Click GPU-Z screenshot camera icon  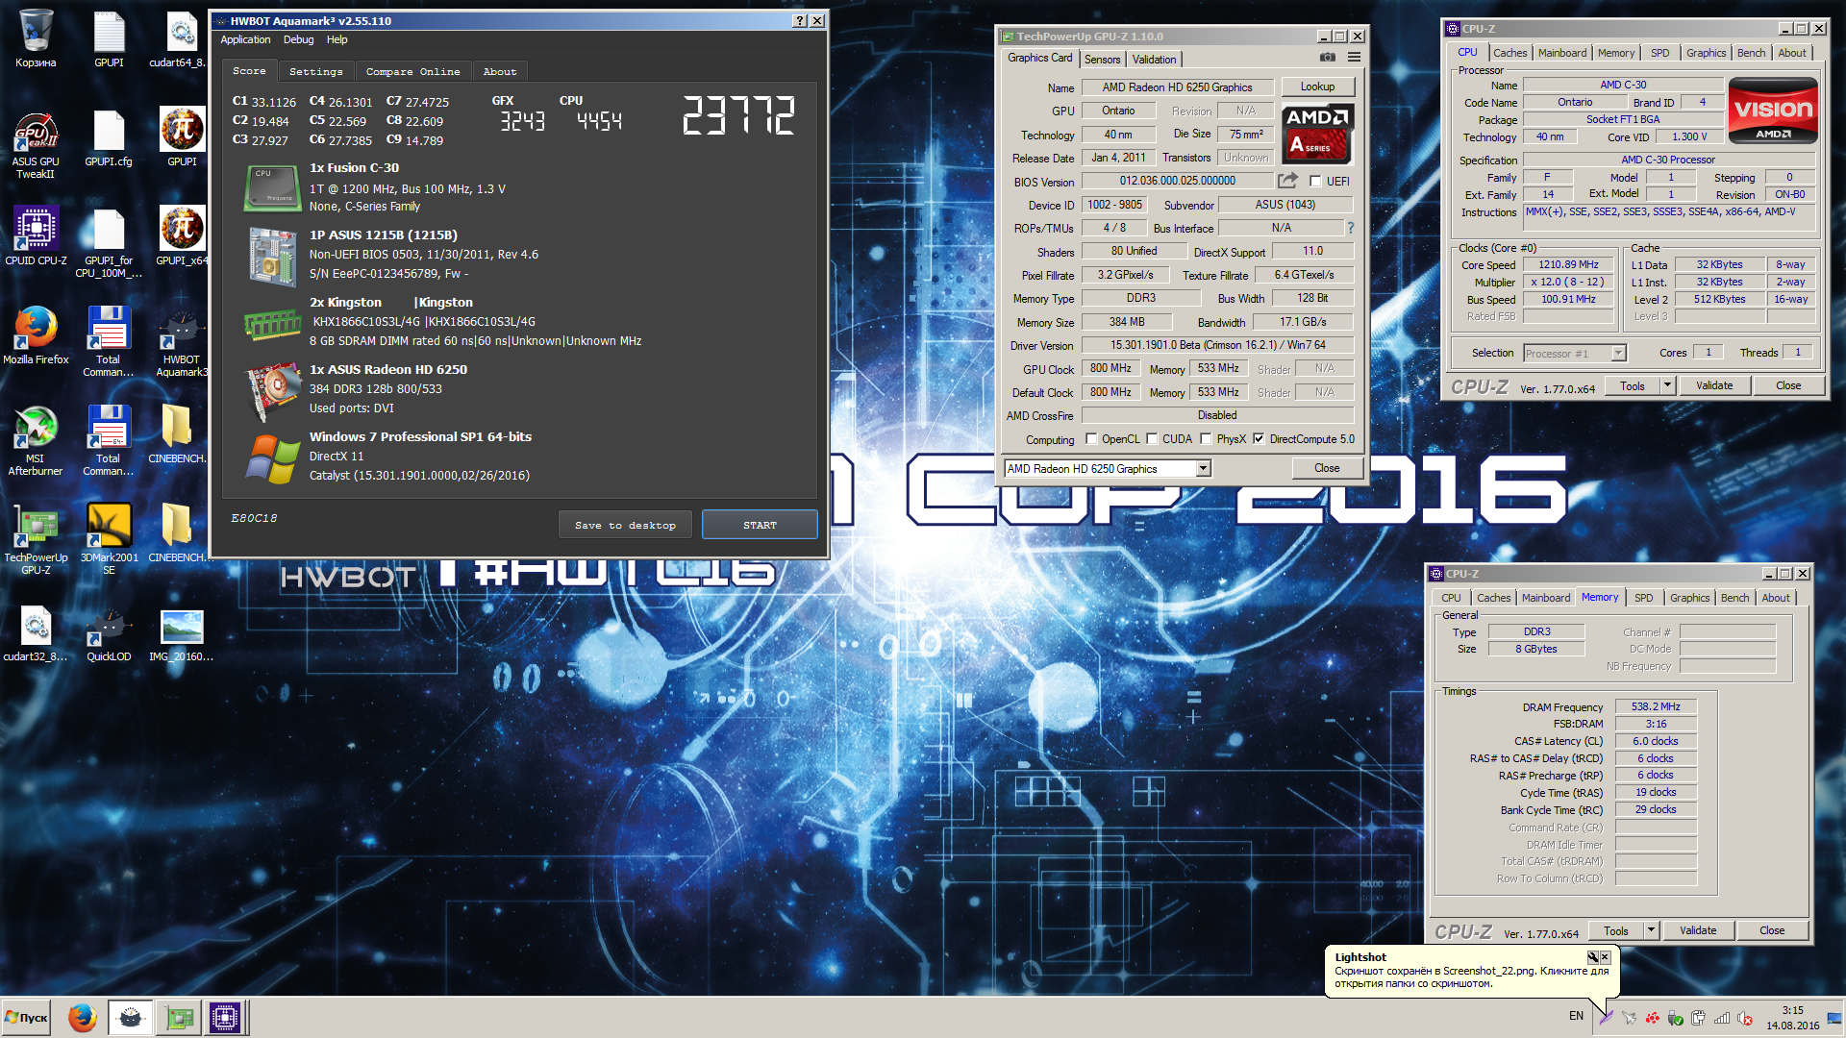pos(1327,58)
